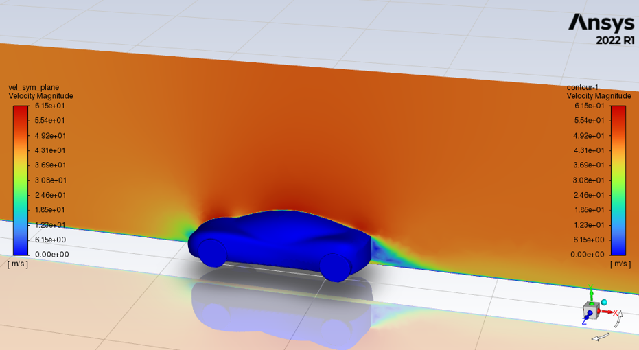Click the gray cube of the axis triad
The height and width of the screenshot is (350, 639).
coord(592,310)
